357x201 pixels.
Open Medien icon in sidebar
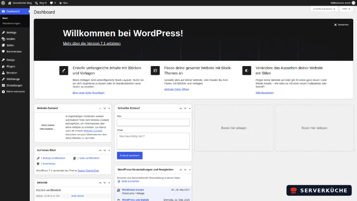coord(3,39)
